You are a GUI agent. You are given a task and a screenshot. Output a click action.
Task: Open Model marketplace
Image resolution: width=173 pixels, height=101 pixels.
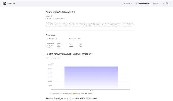click(x=144, y=4)
